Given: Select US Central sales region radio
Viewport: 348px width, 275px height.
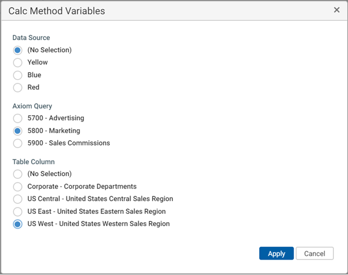Looking at the screenshot, I should tap(18, 199).
